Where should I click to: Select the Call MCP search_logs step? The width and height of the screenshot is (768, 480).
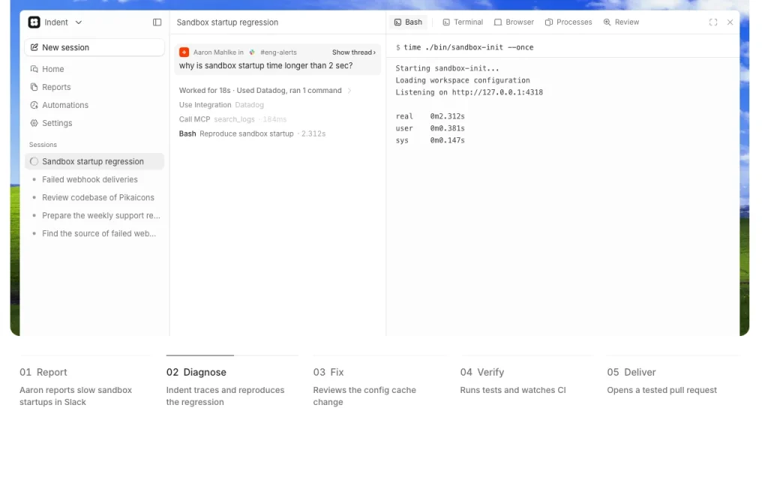pos(232,119)
